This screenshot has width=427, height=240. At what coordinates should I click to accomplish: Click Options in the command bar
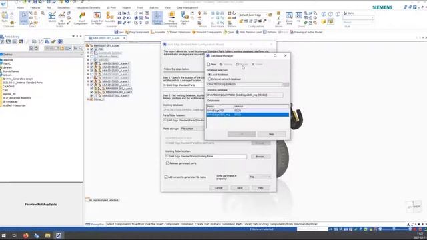[270, 32]
